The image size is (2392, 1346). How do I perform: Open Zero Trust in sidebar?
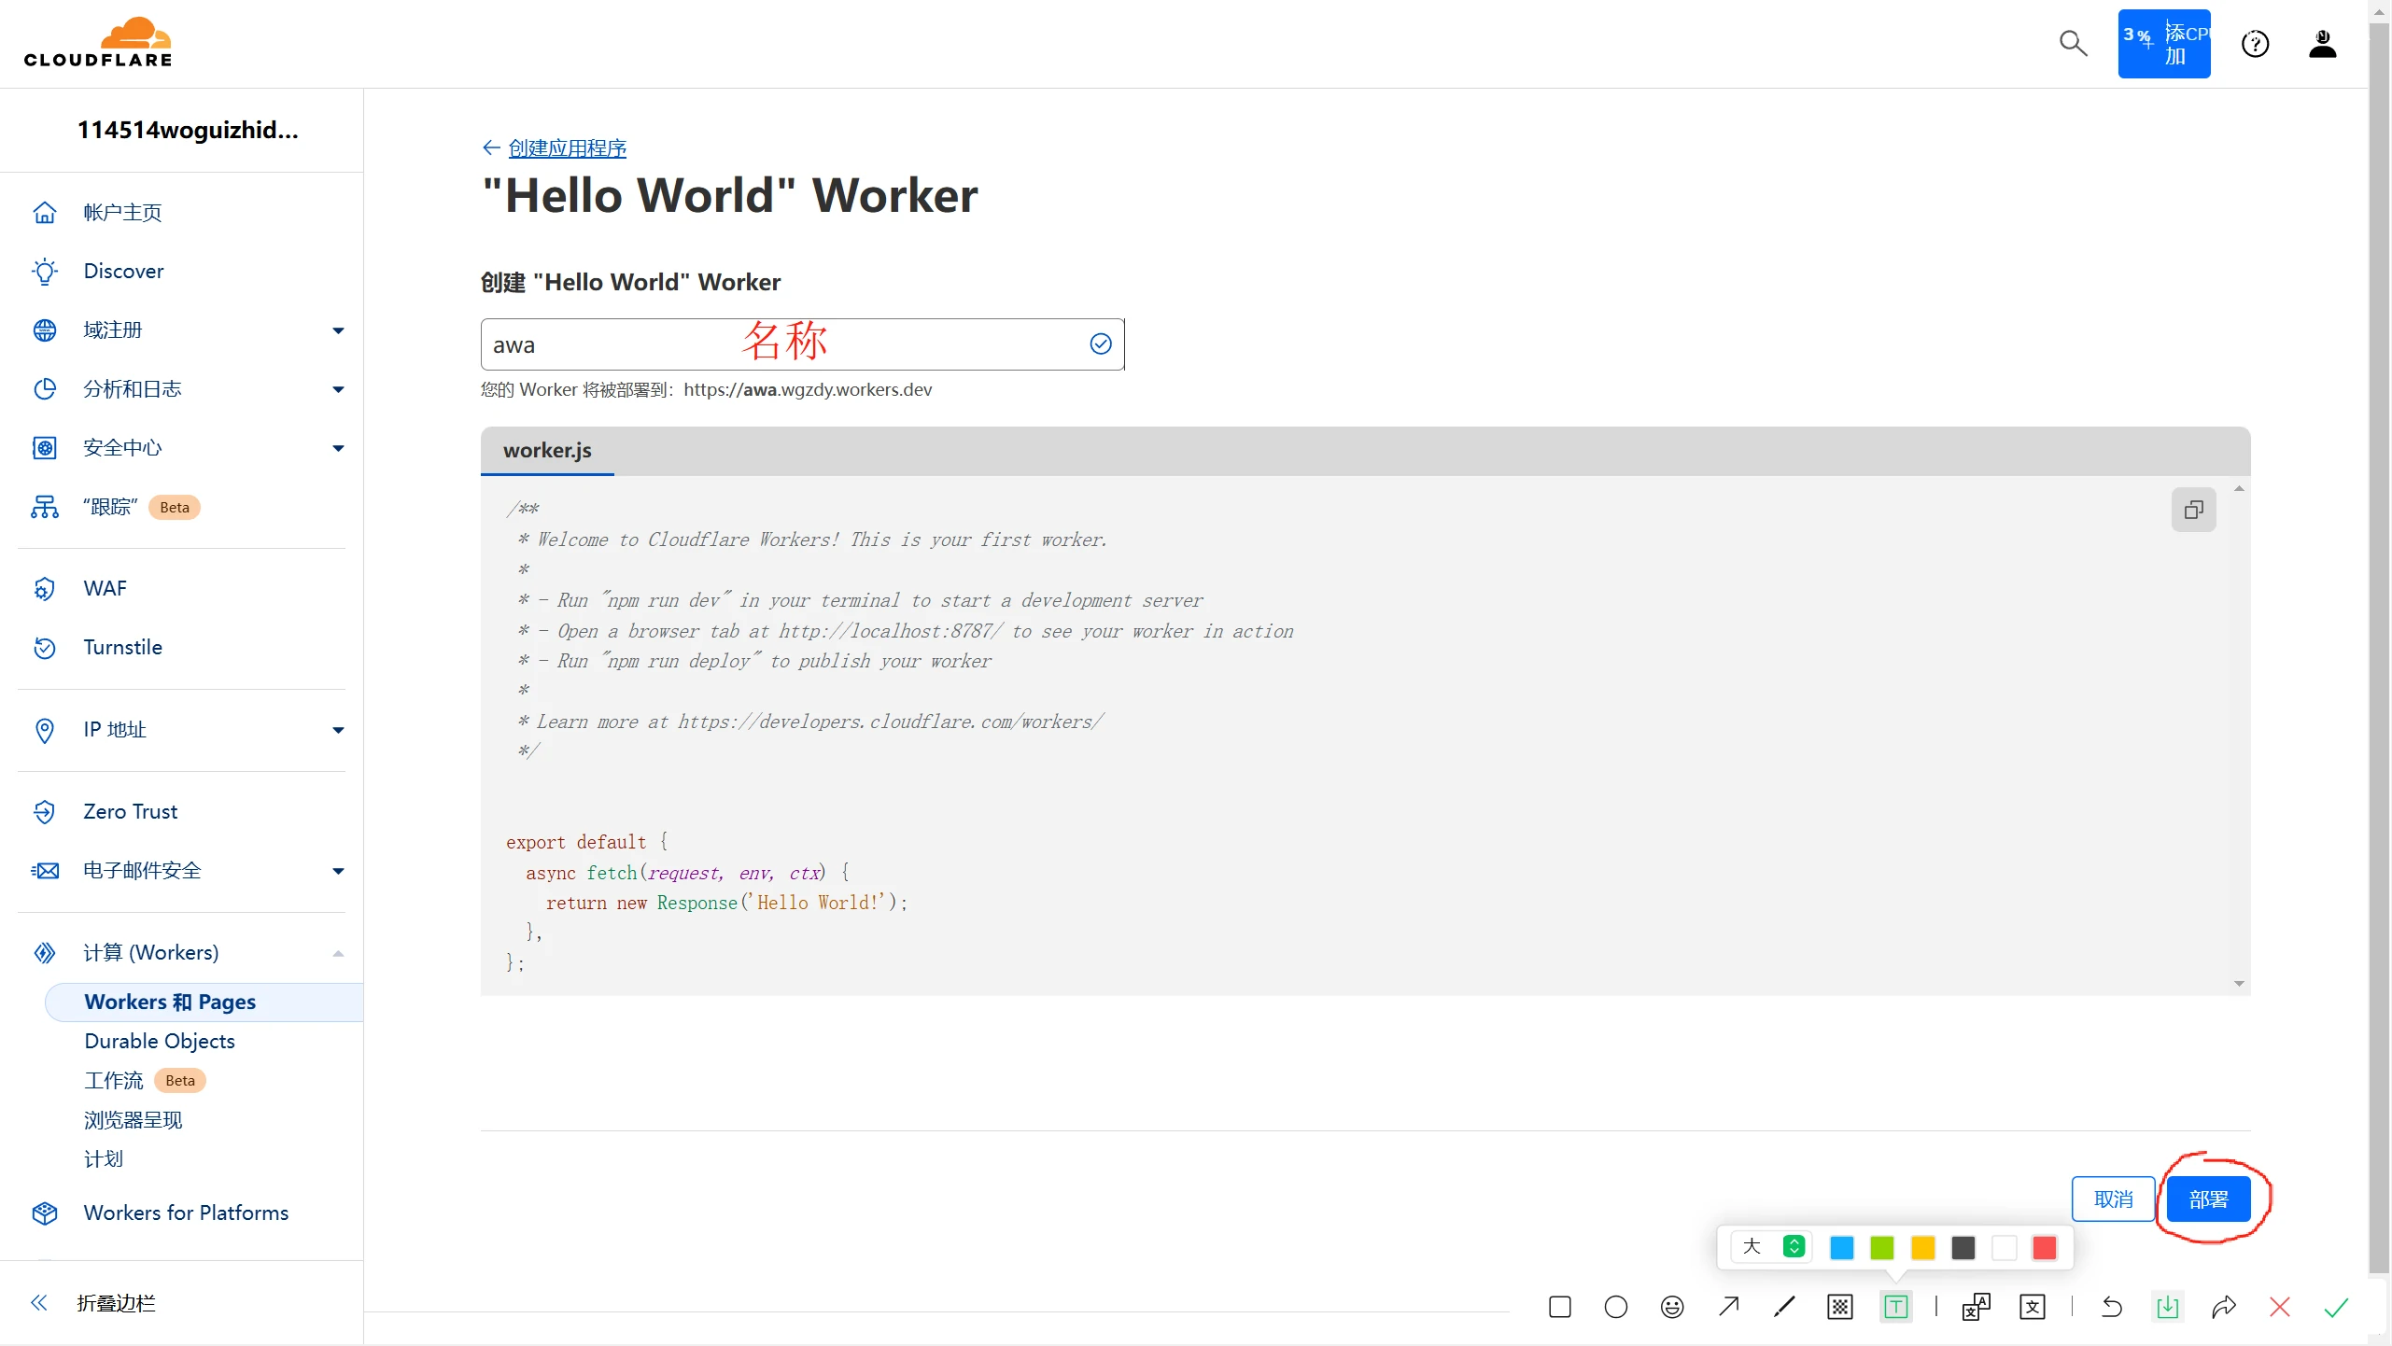[131, 811]
